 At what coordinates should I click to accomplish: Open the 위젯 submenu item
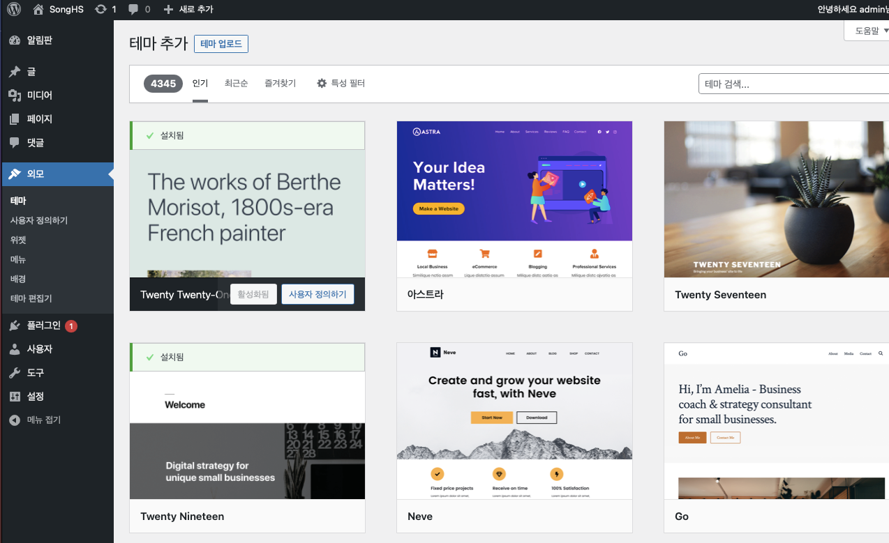pos(18,240)
